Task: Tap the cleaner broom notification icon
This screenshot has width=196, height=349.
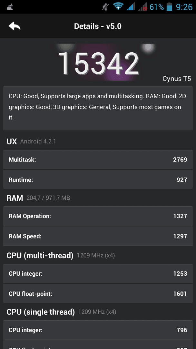Action: [x=10, y=7]
